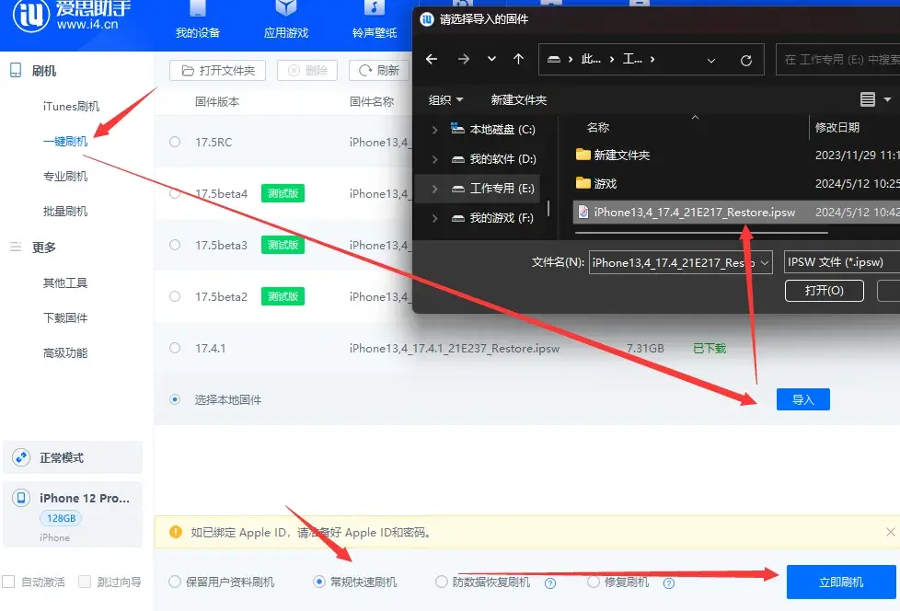This screenshot has width=900, height=611.
Task: Open the file name combo box dropdown
Action: click(x=765, y=263)
